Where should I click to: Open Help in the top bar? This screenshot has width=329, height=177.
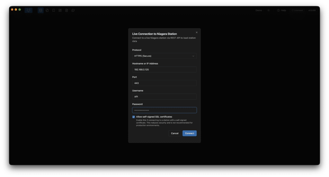coord(281,10)
